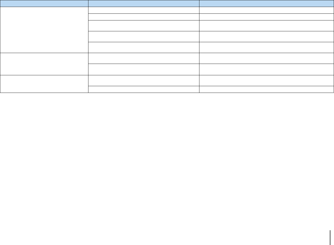Select middle column cell in last table row

click(144, 89)
